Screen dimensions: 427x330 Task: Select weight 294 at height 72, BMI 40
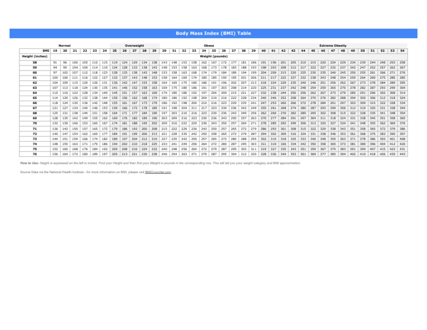click(x=264, y=134)
